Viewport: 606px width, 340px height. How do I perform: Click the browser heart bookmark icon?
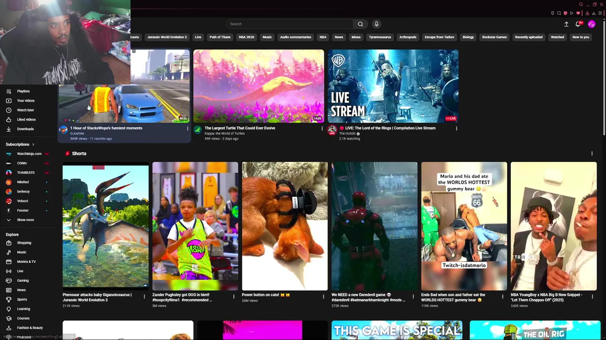pyautogui.click(x=578, y=13)
